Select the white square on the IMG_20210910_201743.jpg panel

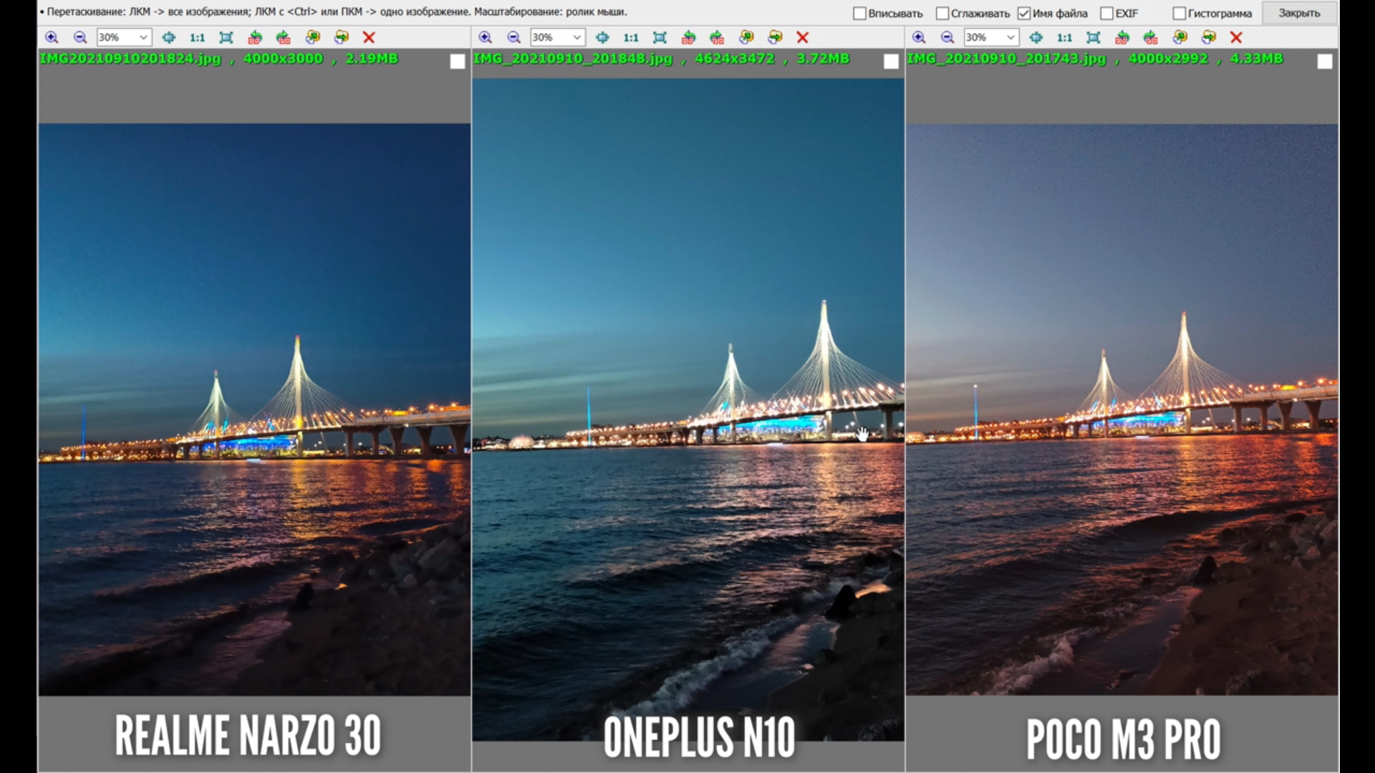tap(1324, 62)
